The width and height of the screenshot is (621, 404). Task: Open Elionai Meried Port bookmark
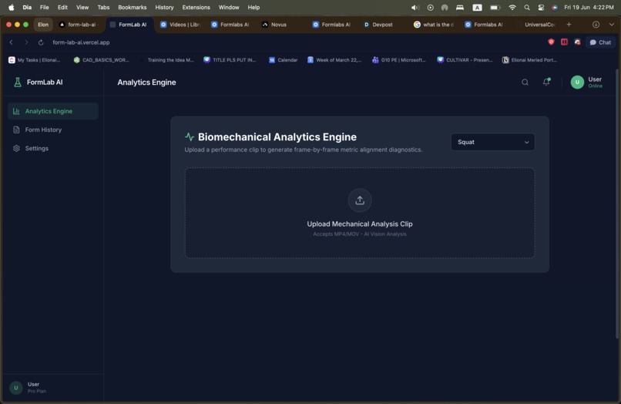coord(530,60)
